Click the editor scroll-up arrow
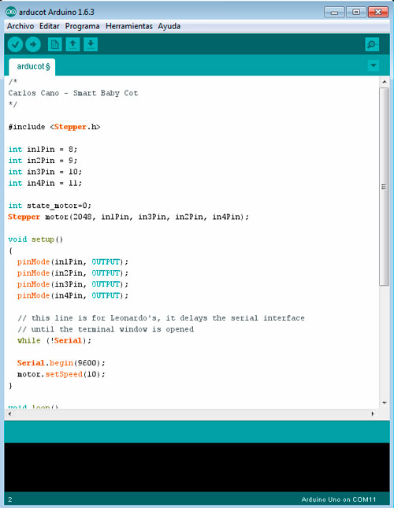The height and width of the screenshot is (508, 394). pos(385,82)
